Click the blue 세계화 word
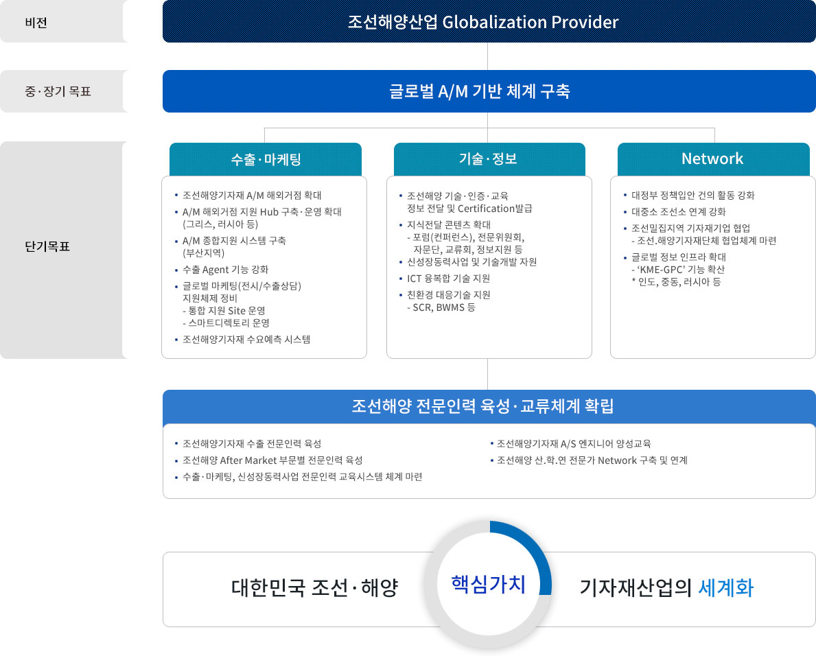816x656 pixels. [726, 588]
